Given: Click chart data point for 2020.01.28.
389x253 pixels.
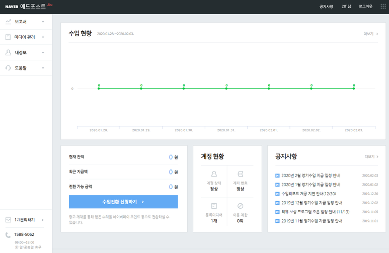Looking at the screenshot, I should coord(99,89).
